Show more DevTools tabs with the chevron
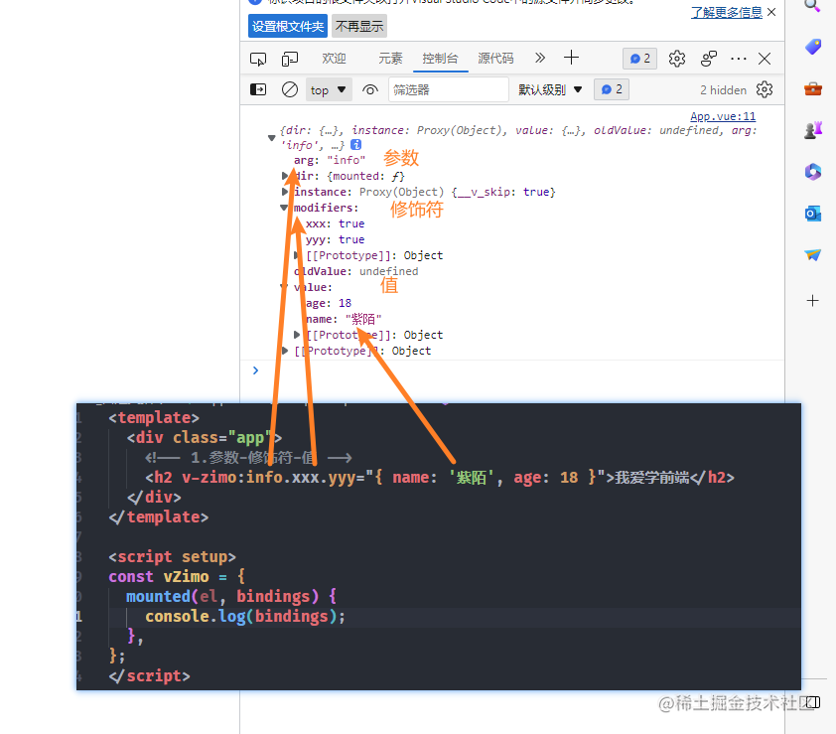Image resolution: width=836 pixels, height=734 pixels. click(x=540, y=58)
